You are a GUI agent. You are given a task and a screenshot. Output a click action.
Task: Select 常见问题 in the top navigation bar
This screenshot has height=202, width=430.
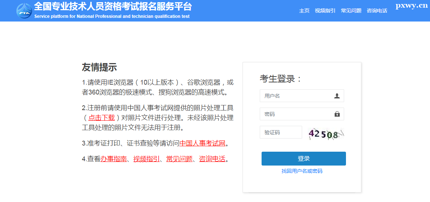[351, 11]
